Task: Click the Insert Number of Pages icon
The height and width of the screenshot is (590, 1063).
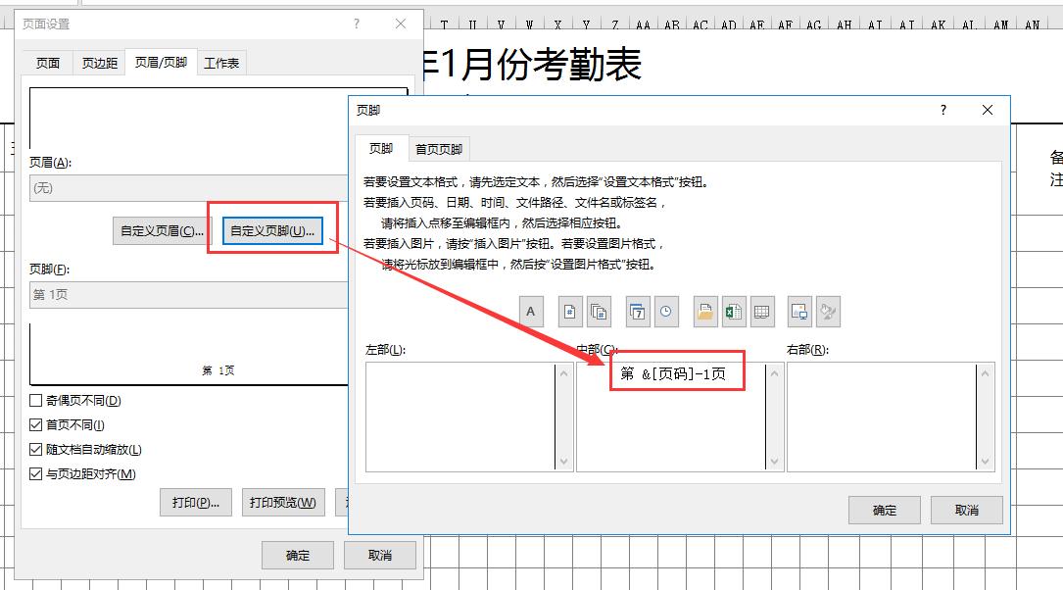Action: pos(598,311)
